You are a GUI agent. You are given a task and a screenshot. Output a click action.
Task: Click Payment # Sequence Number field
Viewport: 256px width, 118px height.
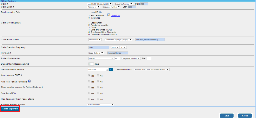(118, 53)
